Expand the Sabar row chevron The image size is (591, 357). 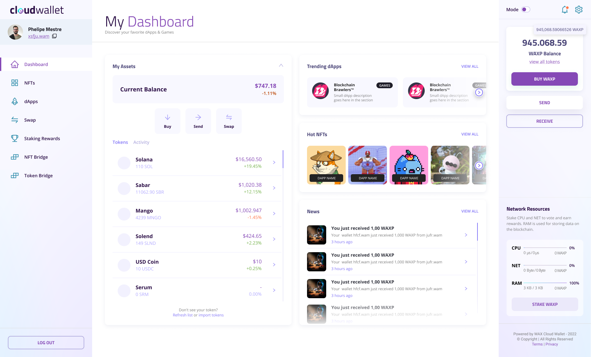(274, 188)
